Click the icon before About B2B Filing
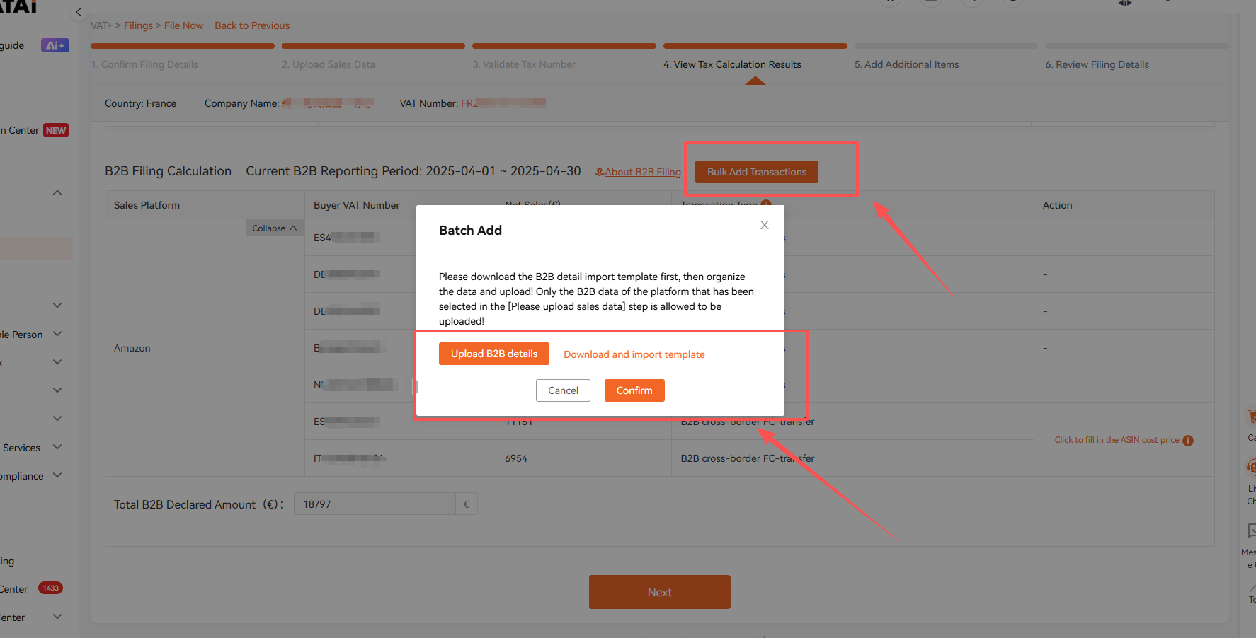This screenshot has width=1256, height=638. click(x=599, y=172)
